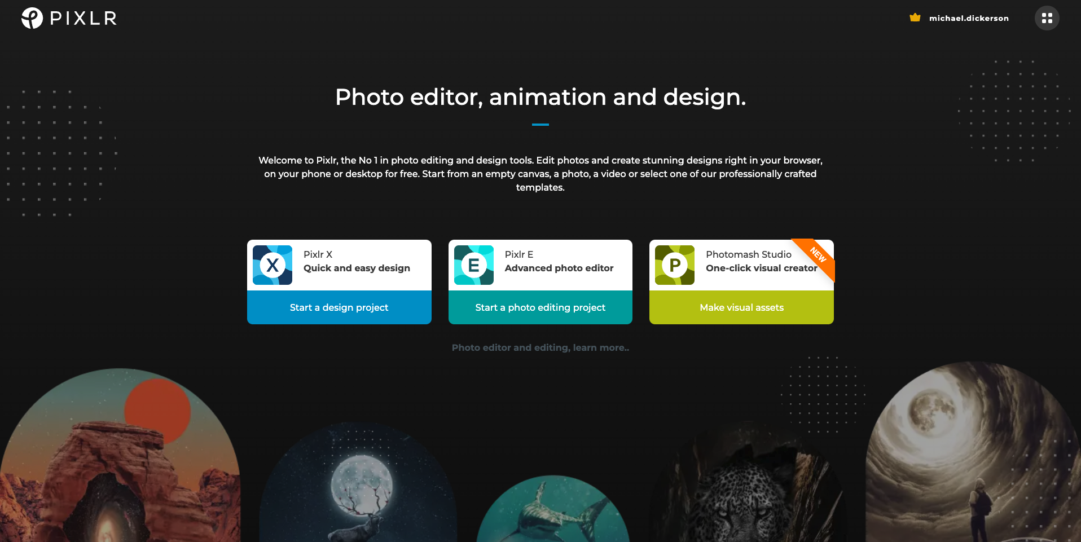Viewport: 1081px width, 542px height.
Task: Select the Photomash Studio P icon
Action: click(675, 265)
